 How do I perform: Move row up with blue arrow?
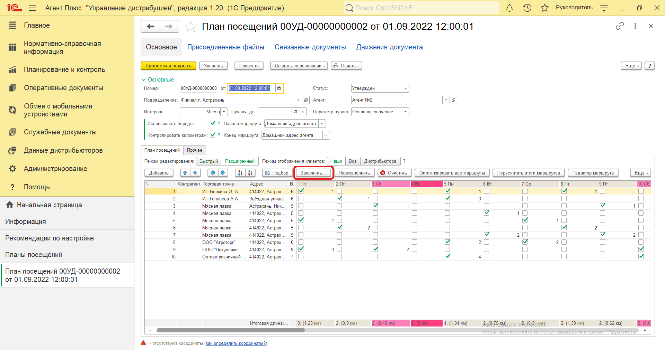coord(185,173)
